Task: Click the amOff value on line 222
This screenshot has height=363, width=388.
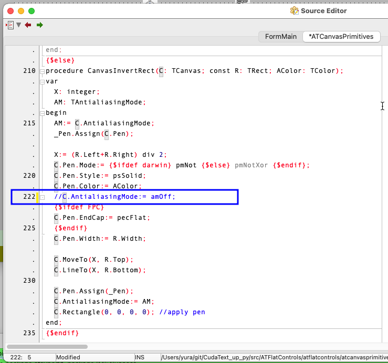Action: [x=161, y=197]
